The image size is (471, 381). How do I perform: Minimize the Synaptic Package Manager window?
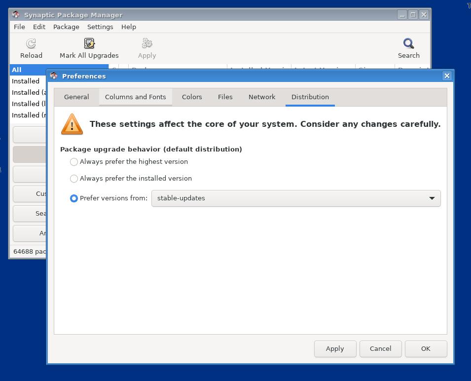tap(402, 15)
